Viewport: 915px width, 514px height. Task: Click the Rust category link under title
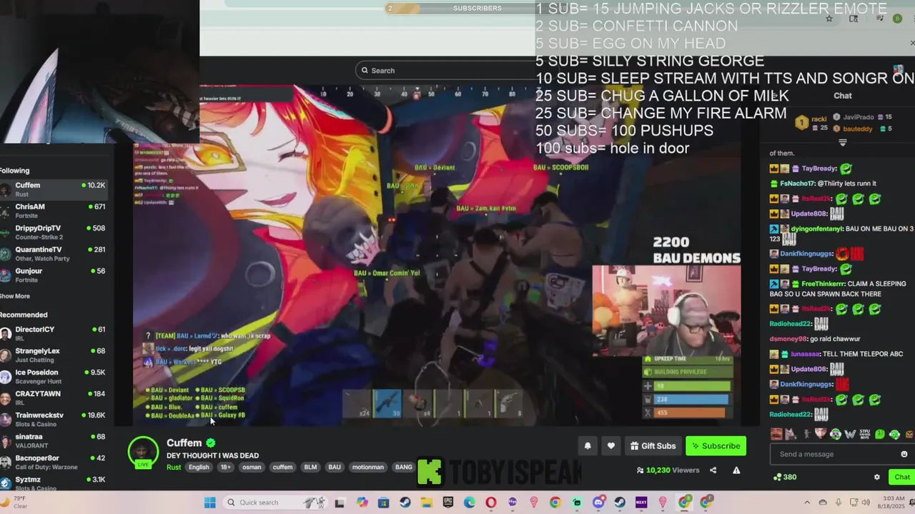pyautogui.click(x=174, y=468)
